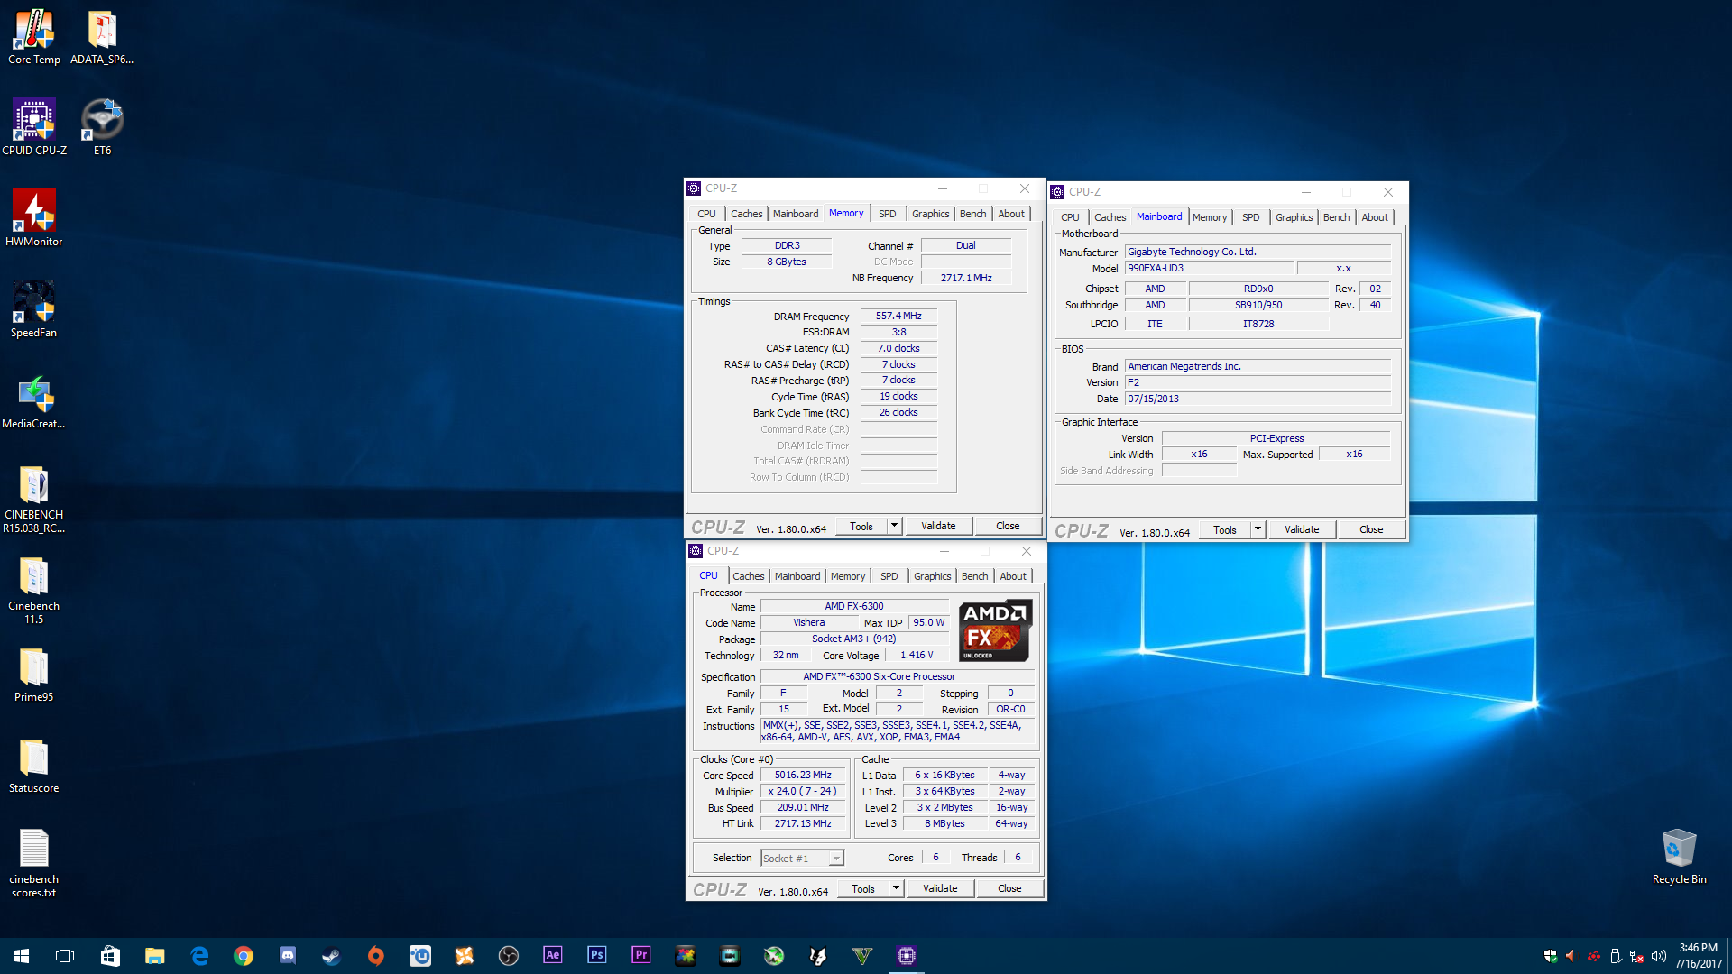This screenshot has height=974, width=1732.
Task: Open the Statuscore folder on desktop
Action: (33, 766)
